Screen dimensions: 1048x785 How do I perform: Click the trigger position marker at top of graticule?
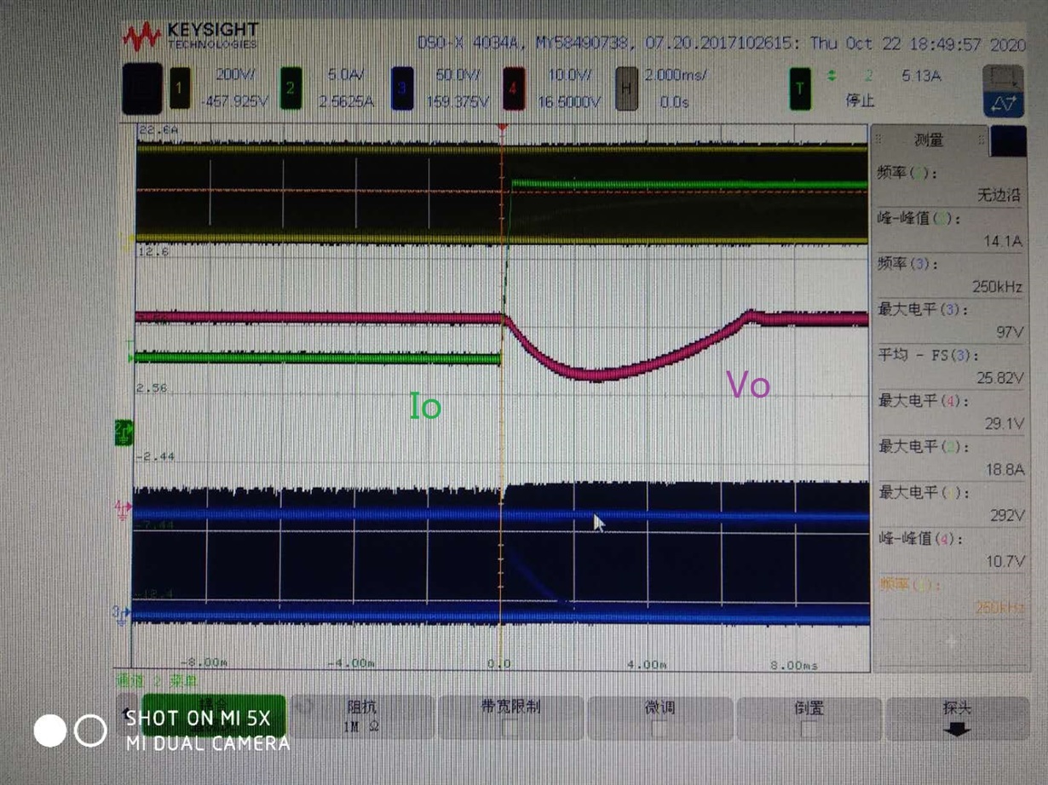click(x=502, y=128)
